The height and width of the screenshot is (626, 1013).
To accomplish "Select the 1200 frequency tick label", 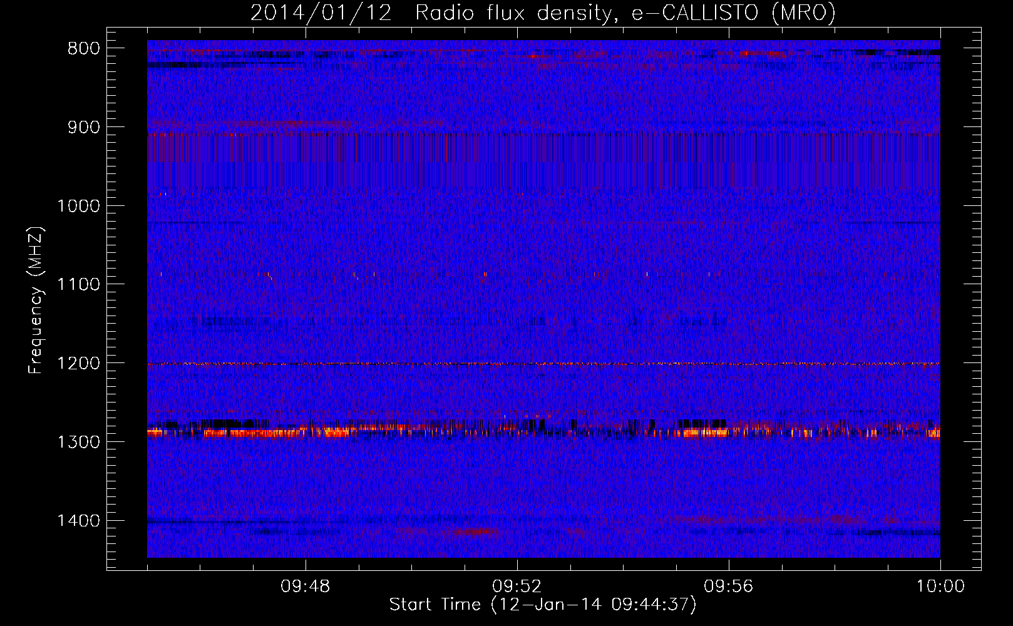I will [78, 363].
